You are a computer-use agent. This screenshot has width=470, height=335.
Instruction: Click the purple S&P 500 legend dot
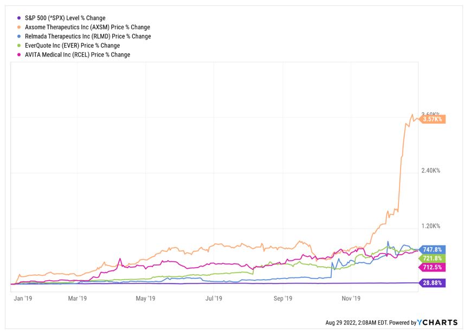20,18
